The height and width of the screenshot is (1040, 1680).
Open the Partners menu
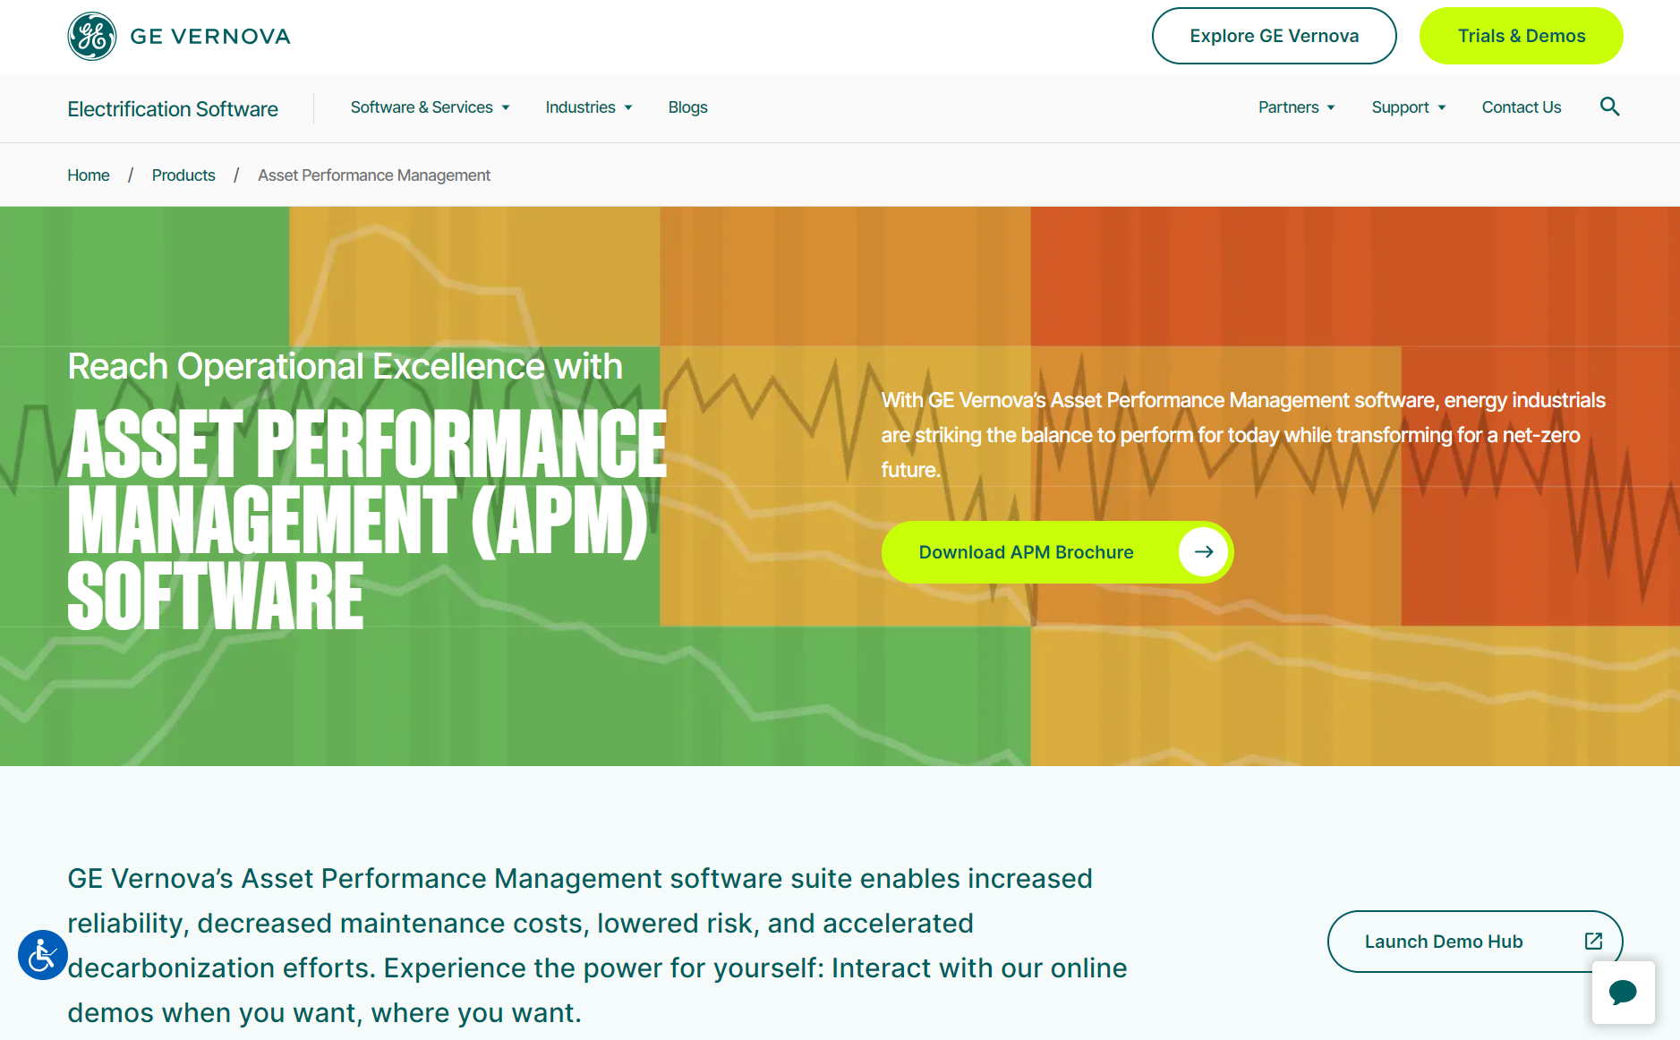1296,107
